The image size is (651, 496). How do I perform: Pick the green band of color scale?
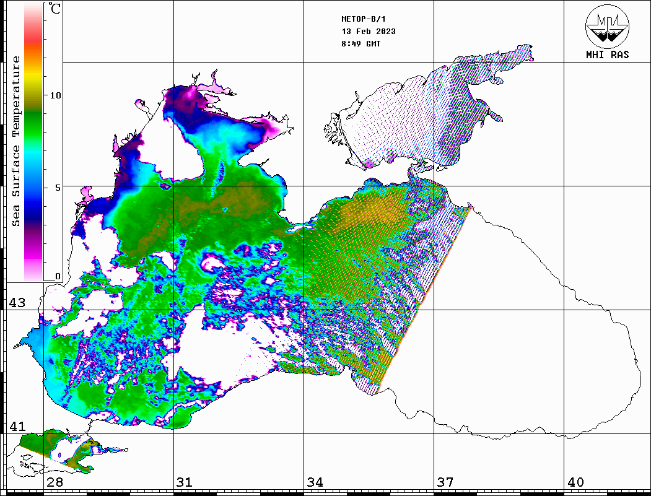[x=33, y=124]
